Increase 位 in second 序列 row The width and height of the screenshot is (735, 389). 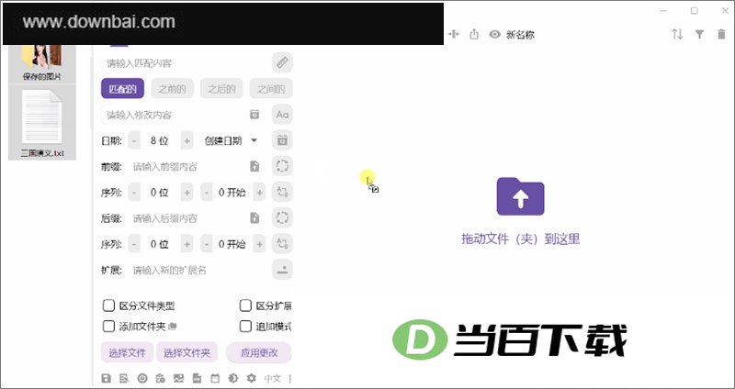click(187, 244)
